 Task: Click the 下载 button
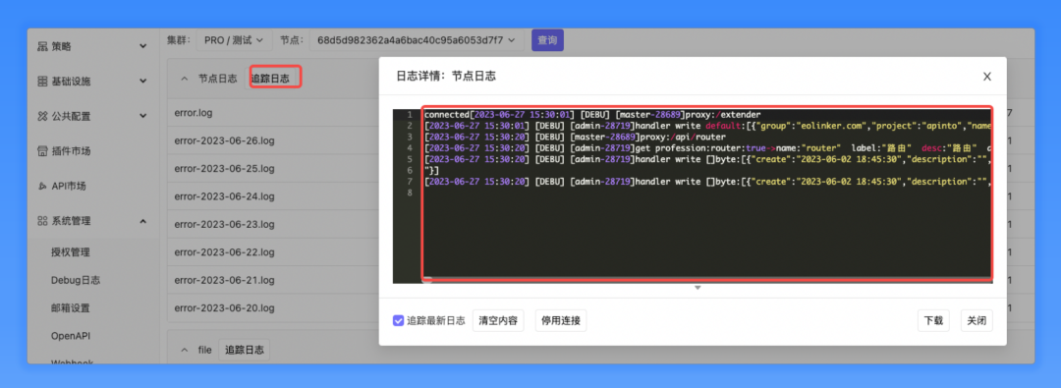934,320
